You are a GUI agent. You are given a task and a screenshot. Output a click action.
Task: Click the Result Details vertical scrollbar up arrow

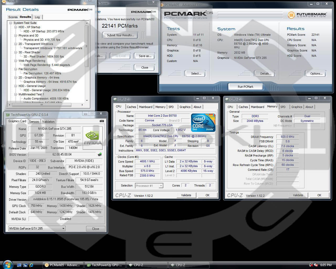pos(87,23)
